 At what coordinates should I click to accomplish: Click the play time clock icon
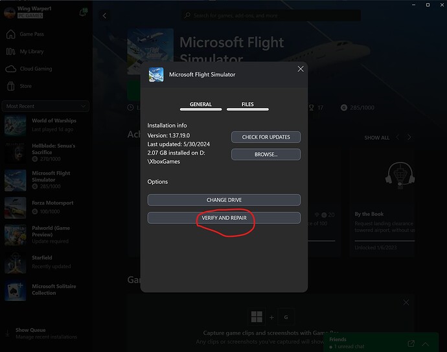click(131, 107)
